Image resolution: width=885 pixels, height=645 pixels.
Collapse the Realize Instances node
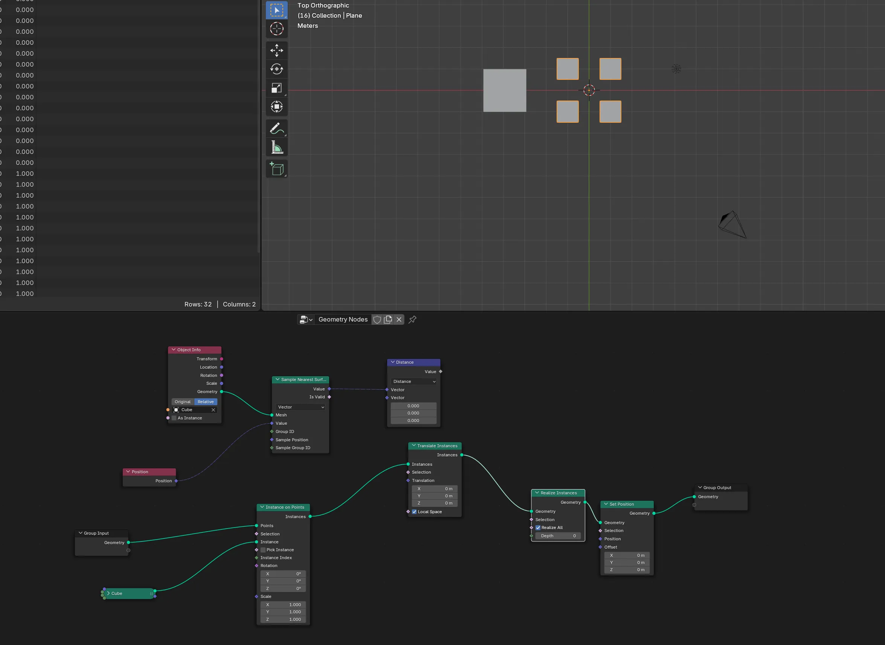(537, 493)
